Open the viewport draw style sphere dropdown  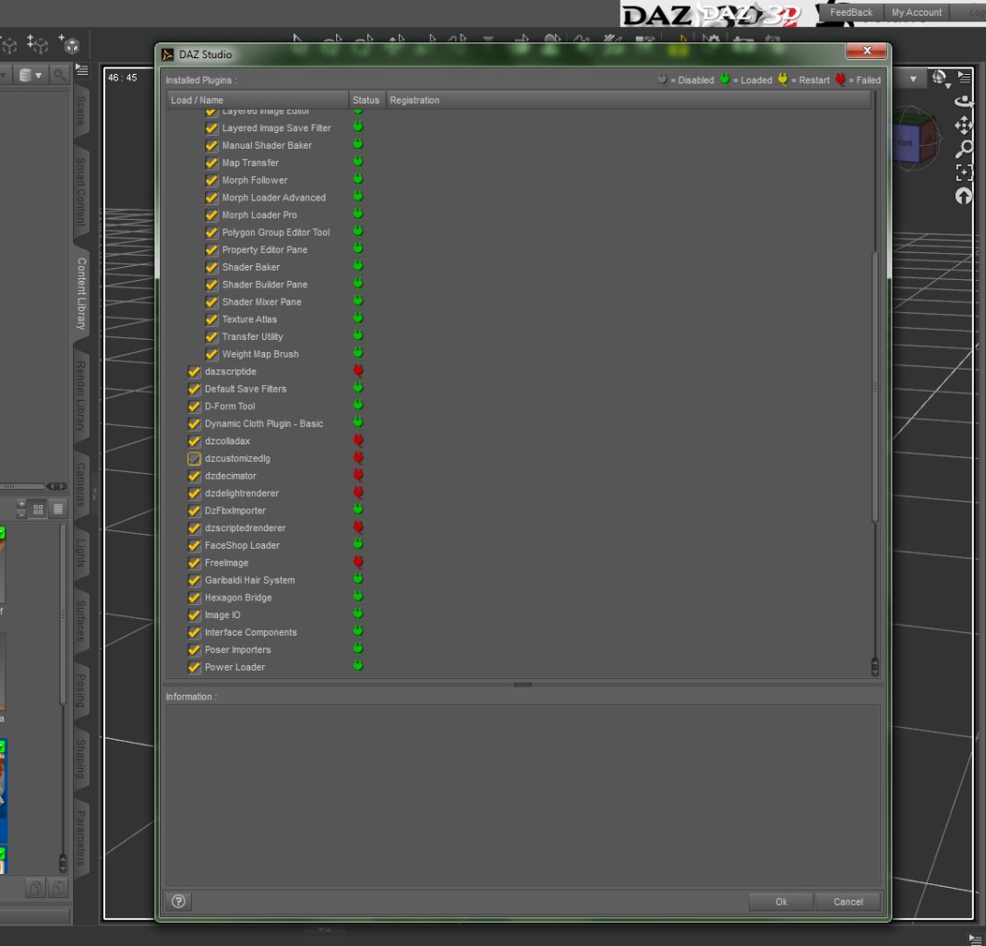[x=940, y=79]
